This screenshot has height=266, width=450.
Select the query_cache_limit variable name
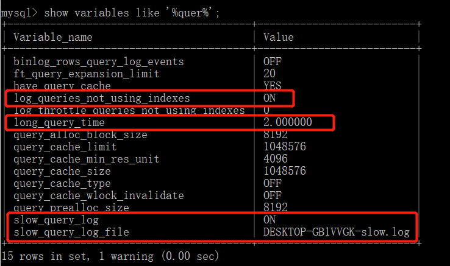(x=65, y=147)
